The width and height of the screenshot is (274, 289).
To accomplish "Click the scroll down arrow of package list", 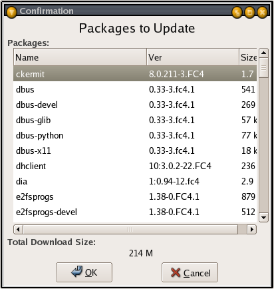I will pyautogui.click(x=263, y=218).
